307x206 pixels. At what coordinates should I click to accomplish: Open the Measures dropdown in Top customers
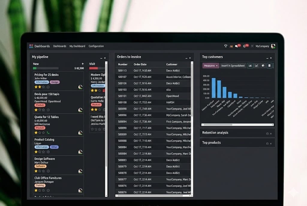[211, 65]
